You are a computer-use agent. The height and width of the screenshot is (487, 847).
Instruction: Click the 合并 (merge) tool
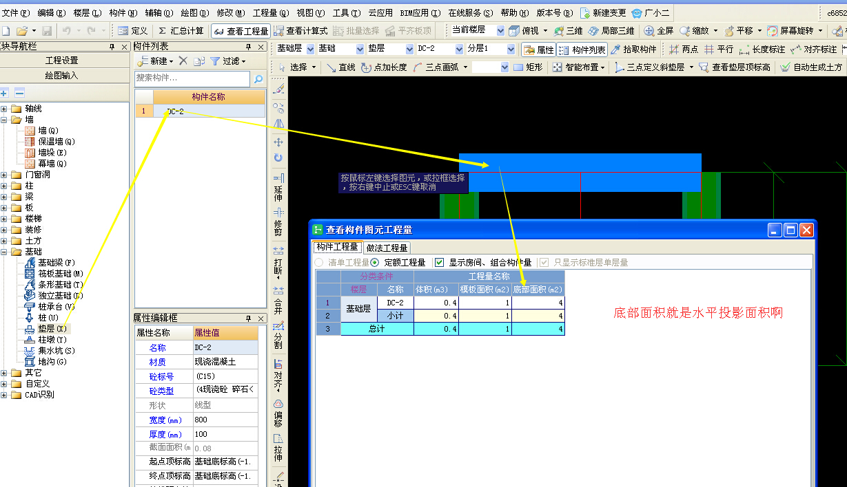[278, 301]
